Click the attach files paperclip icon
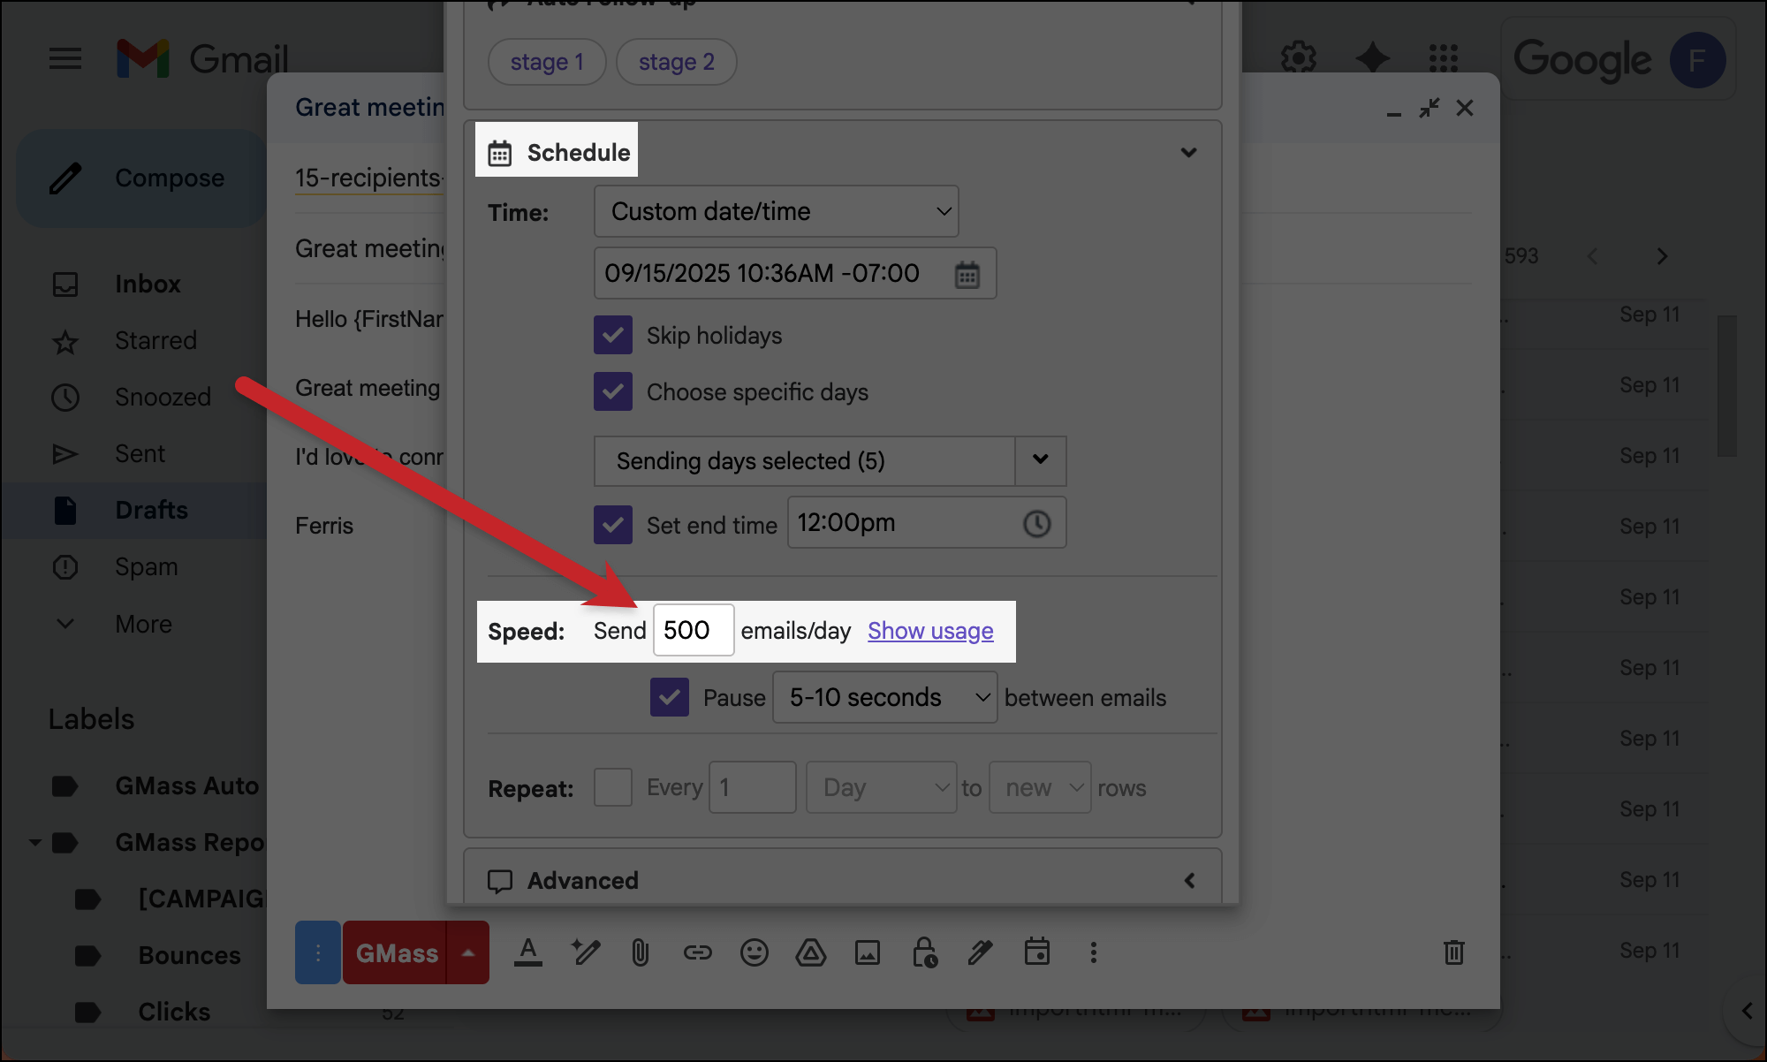 coord(640,952)
